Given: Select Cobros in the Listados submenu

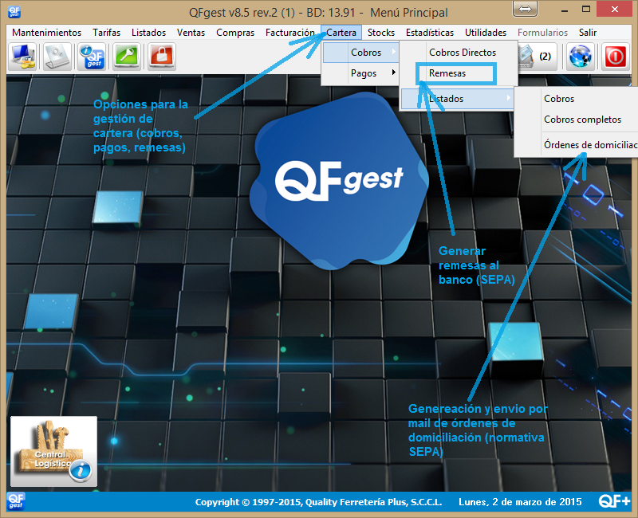Looking at the screenshot, I should pyautogui.click(x=577, y=99).
